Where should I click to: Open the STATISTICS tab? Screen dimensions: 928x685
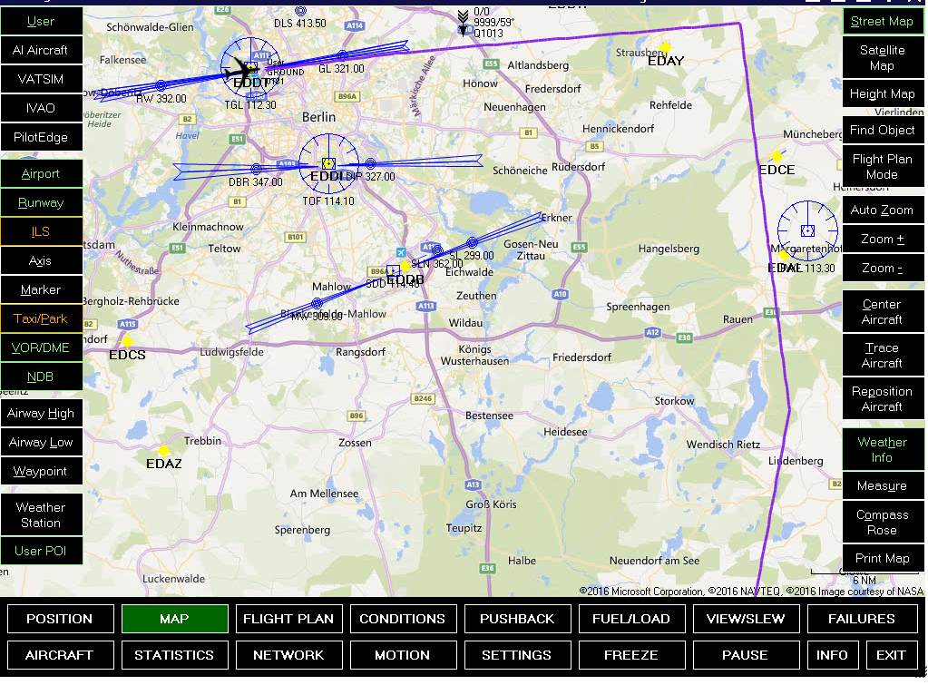pyautogui.click(x=174, y=655)
